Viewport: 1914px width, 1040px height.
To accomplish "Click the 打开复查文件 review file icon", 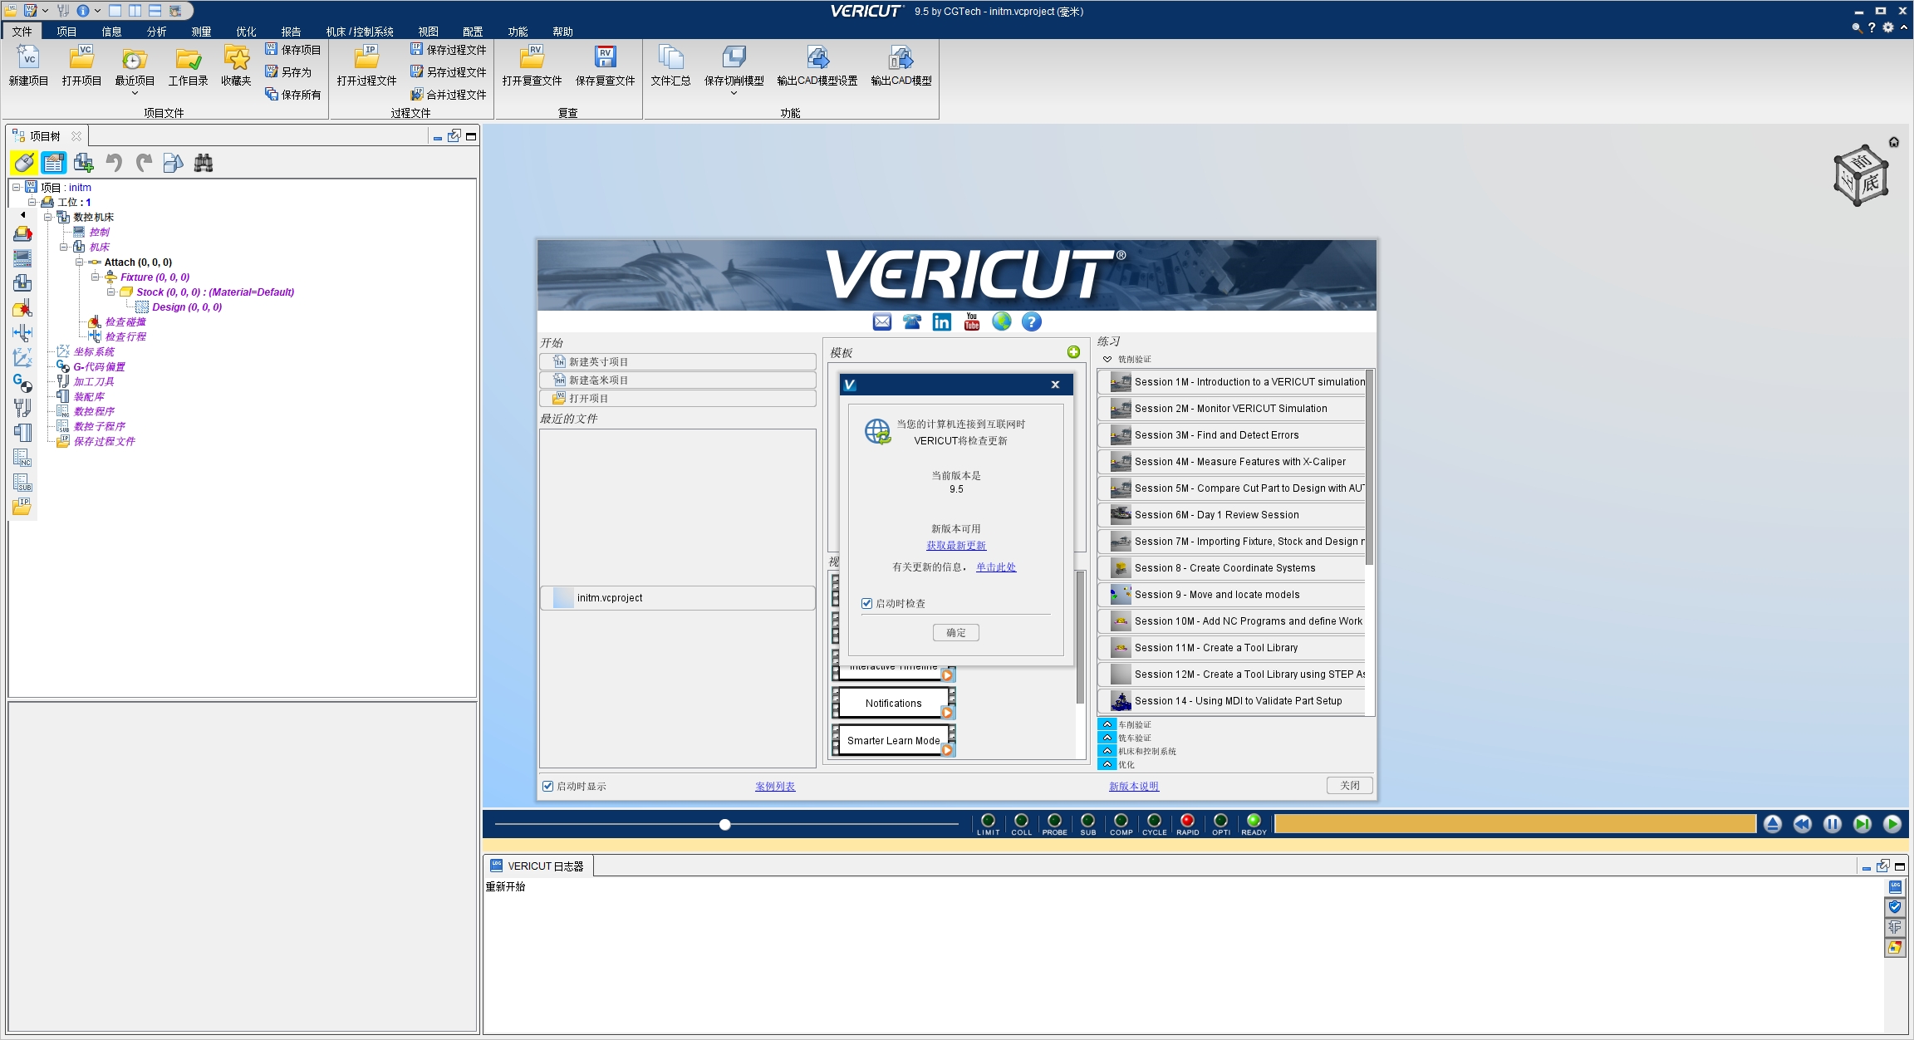I will pos(532,58).
